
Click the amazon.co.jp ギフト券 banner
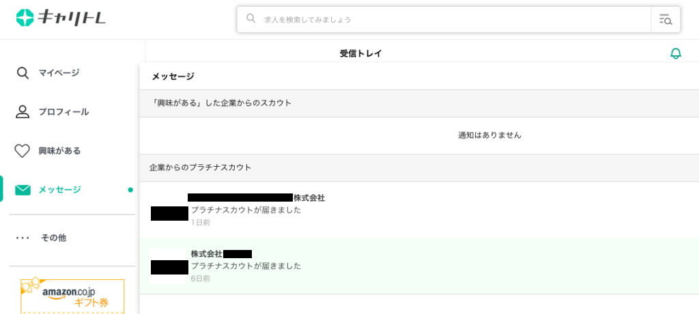coord(72,296)
